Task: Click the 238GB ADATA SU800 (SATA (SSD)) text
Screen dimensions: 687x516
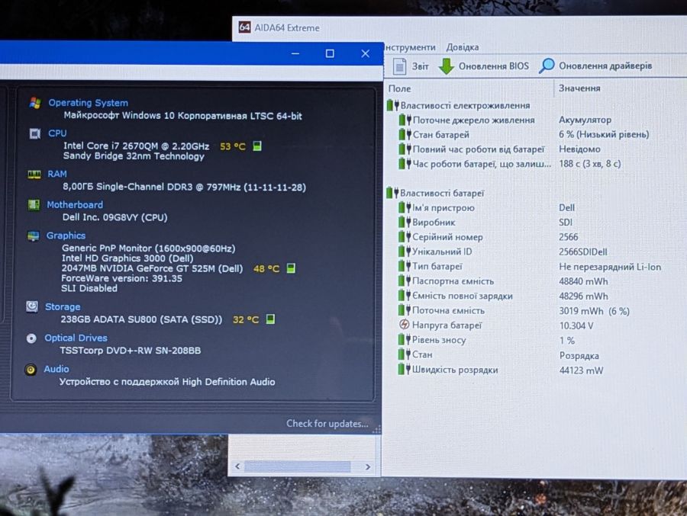Action: pos(141,319)
